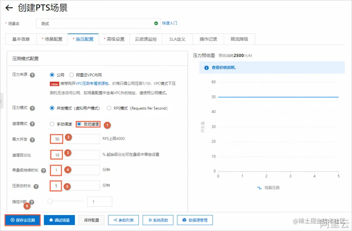Click the 递增百分比 input field

pyautogui.click(x=75, y=155)
